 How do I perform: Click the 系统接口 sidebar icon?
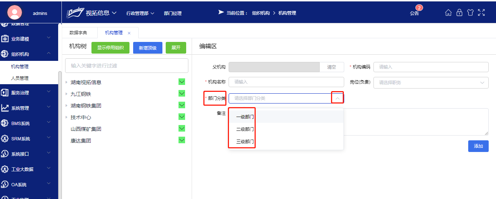click(x=5, y=154)
